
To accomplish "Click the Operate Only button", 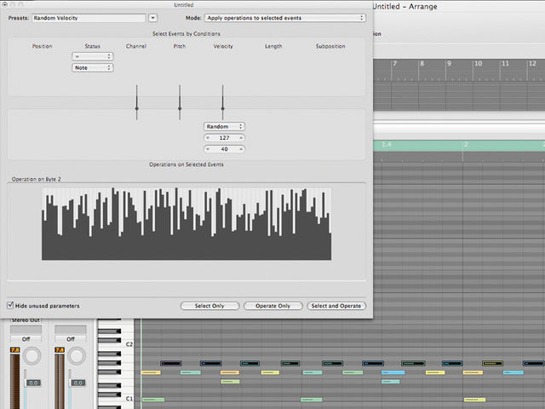I will click(272, 306).
